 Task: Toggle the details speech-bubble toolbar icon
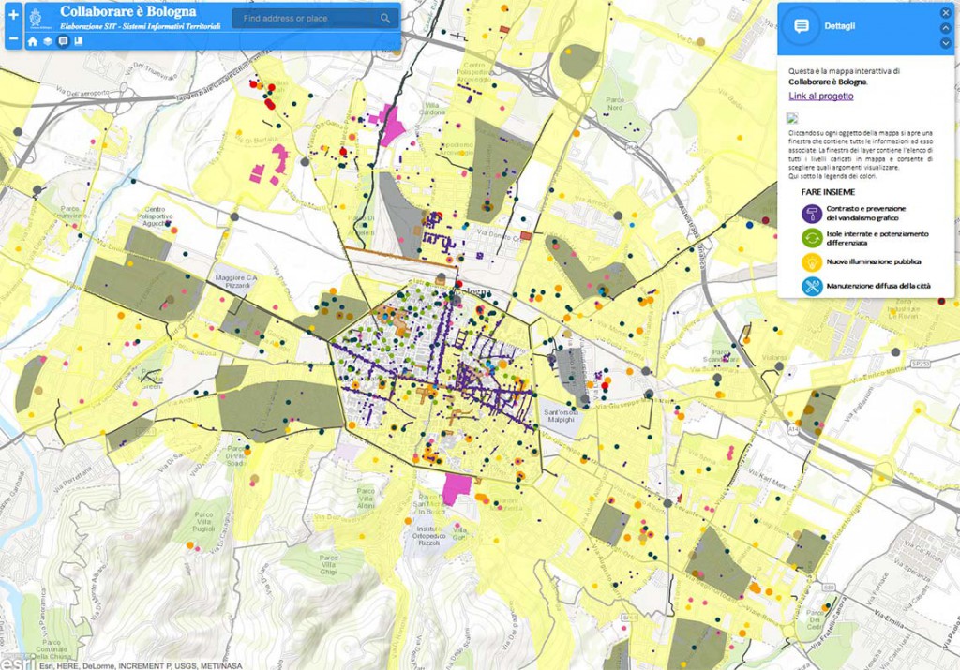pyautogui.click(x=63, y=41)
